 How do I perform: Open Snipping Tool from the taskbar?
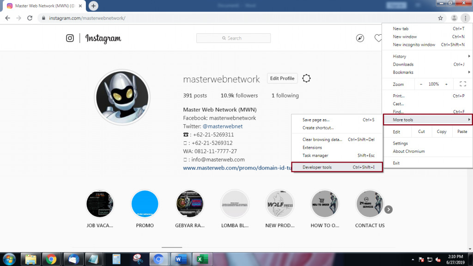coord(138,259)
